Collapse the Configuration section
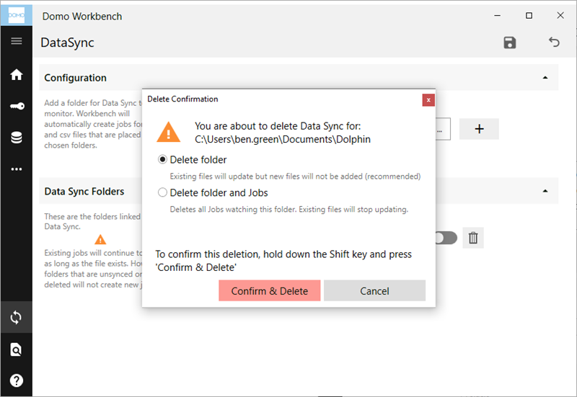577x397 pixels. (545, 78)
